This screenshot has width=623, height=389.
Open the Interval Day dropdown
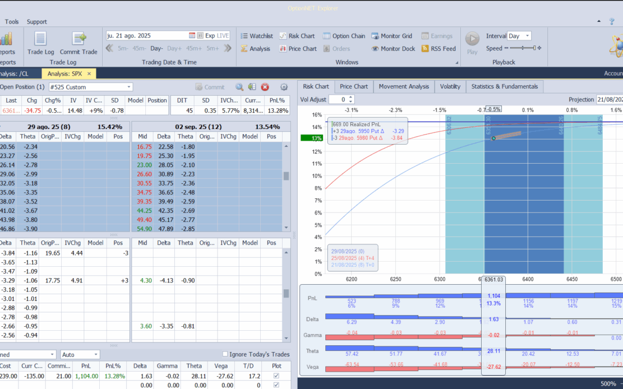click(527, 36)
